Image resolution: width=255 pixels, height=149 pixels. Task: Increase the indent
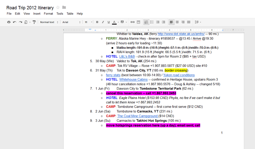click(163, 22)
